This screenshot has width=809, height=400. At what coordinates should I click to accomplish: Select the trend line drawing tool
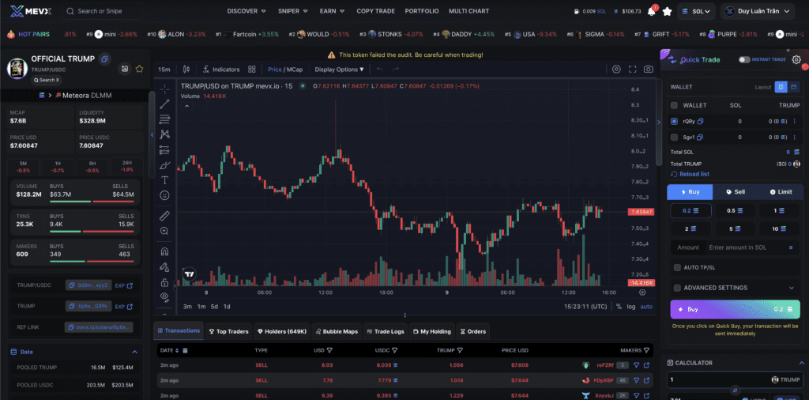pos(164,104)
